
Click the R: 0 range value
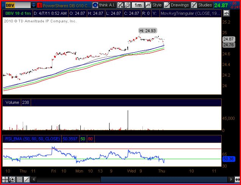pos(146,13)
